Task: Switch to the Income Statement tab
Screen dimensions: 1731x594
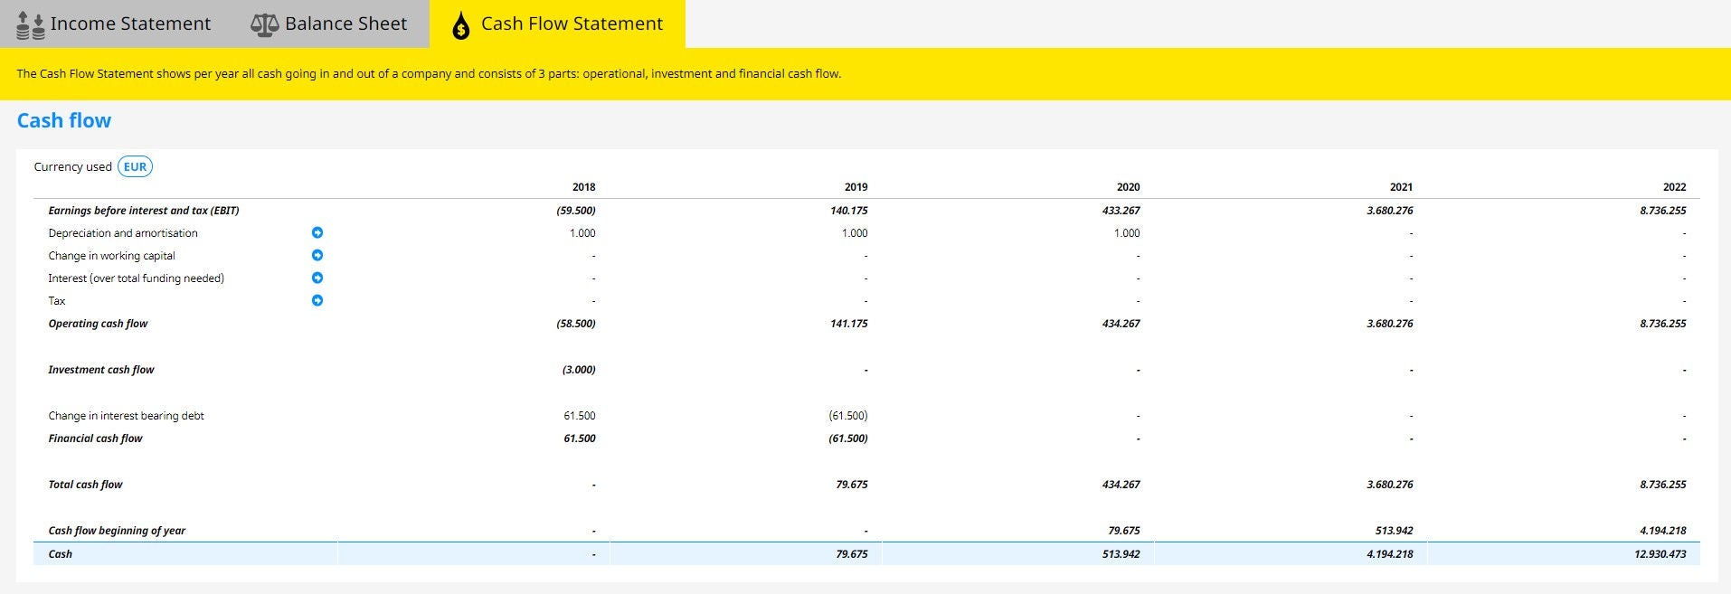Action: (x=129, y=24)
